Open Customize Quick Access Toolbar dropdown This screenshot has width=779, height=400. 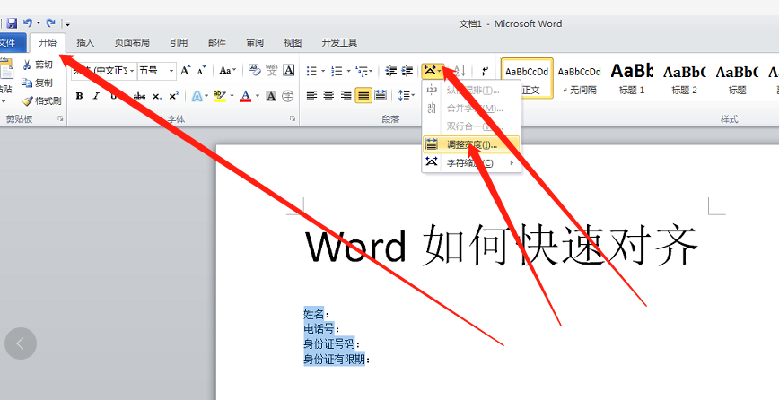point(67,23)
